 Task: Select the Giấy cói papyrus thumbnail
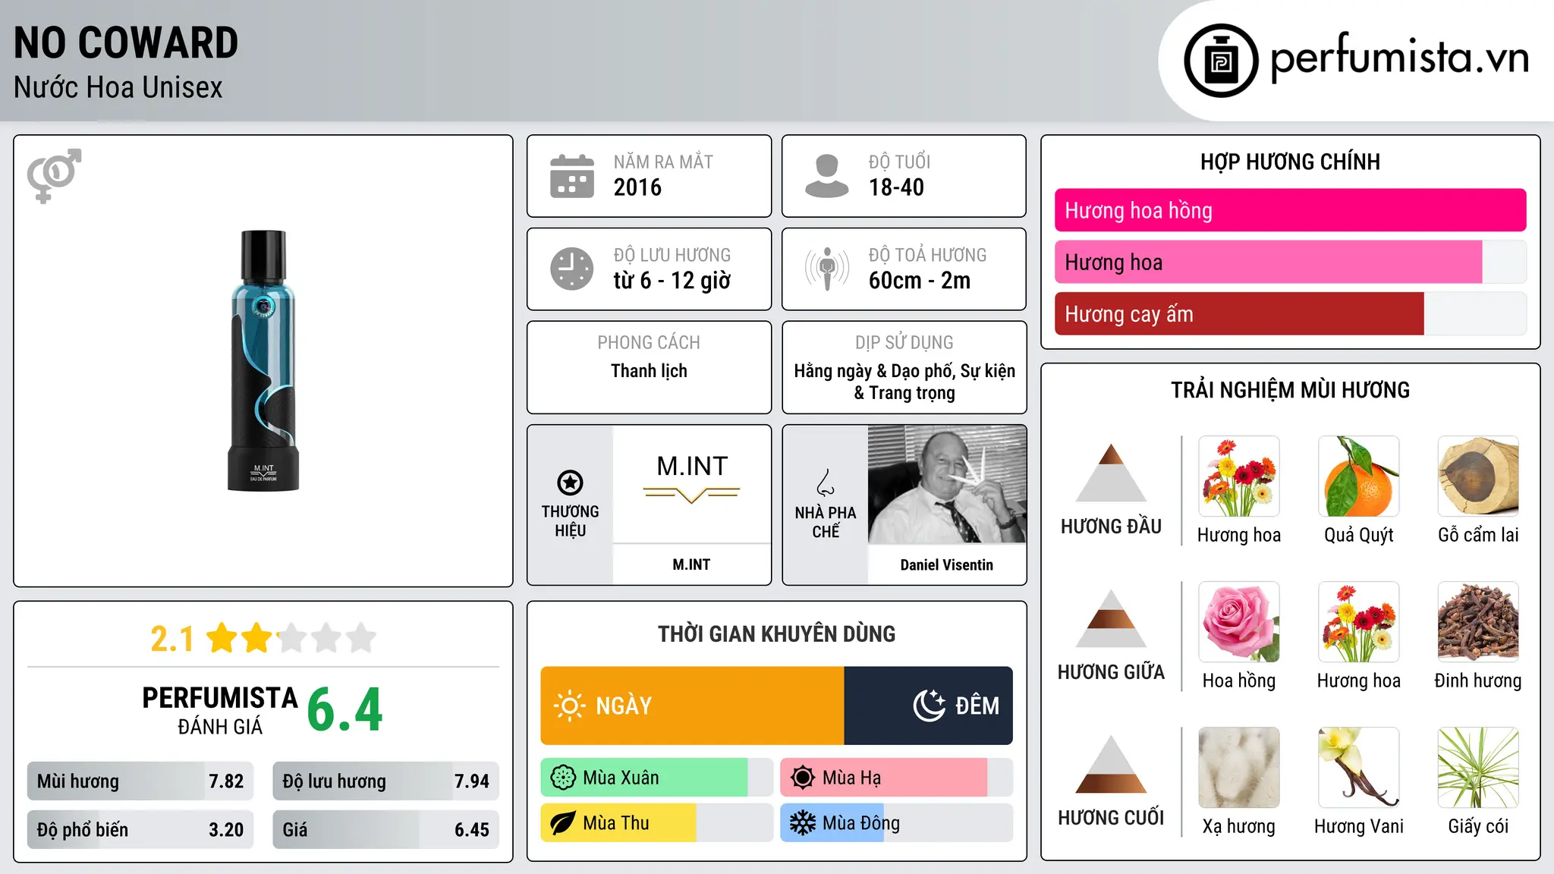click(1478, 768)
